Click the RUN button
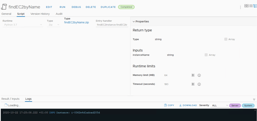The image size is (257, 121). pos(62,7)
